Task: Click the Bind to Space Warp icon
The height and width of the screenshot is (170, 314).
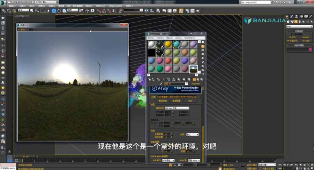Action: (14, 10)
